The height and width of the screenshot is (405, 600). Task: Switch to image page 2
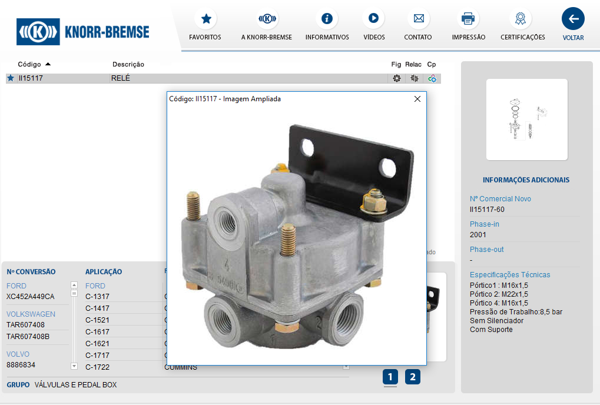click(413, 377)
